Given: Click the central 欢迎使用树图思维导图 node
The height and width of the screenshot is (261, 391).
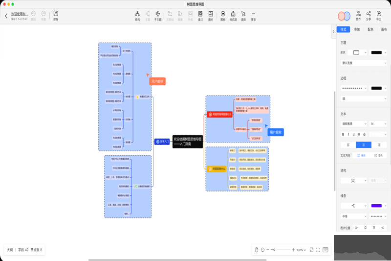Looking at the screenshot, I should coord(188,142).
